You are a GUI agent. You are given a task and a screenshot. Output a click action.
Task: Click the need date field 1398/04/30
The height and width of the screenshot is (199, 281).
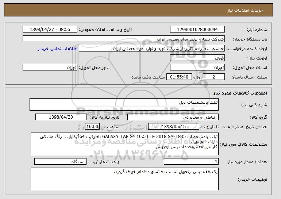61,117
